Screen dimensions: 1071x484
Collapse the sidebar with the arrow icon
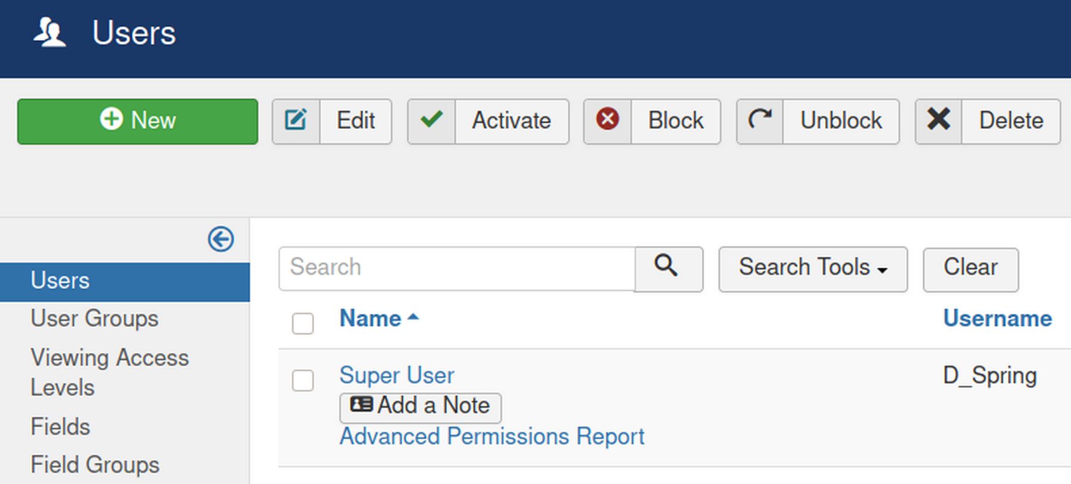[x=221, y=239]
